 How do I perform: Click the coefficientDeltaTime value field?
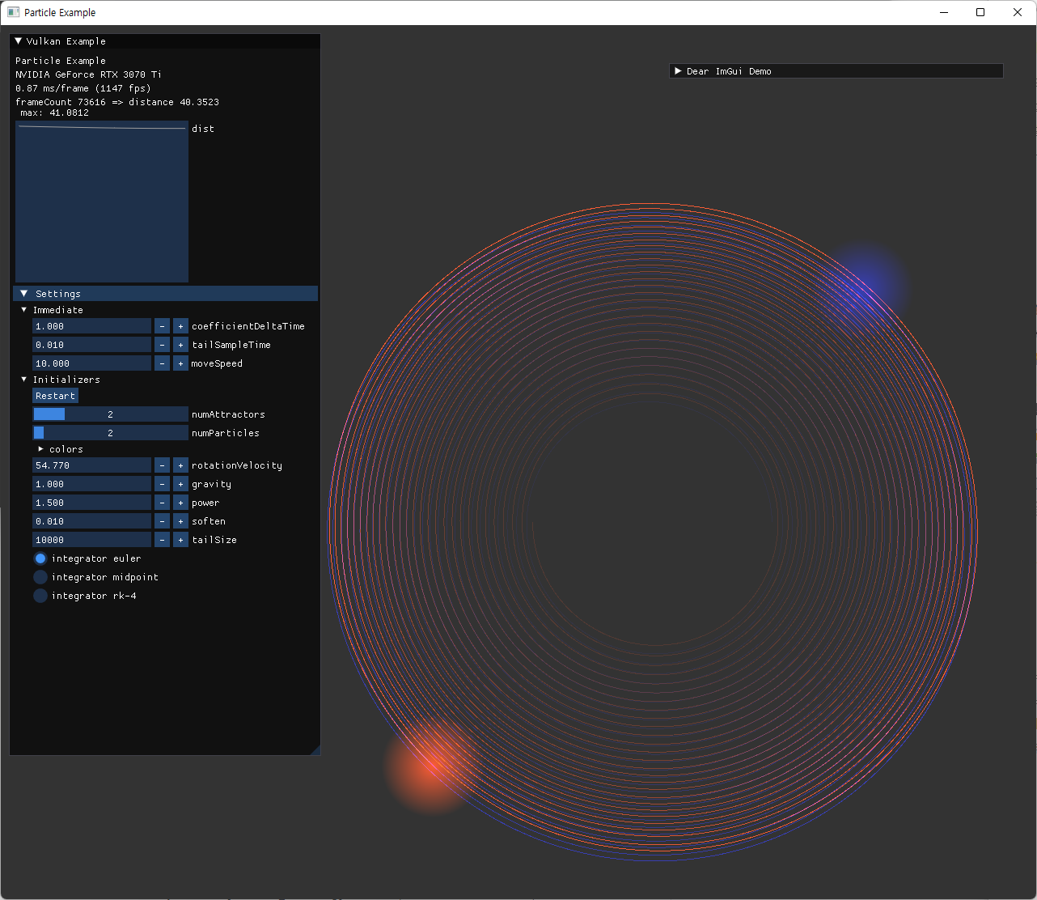[91, 326]
